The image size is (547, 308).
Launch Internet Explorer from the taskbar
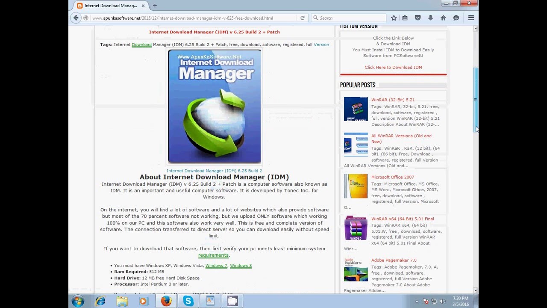pos(100,301)
